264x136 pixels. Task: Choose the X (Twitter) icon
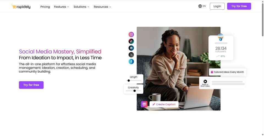click(x=131, y=55)
